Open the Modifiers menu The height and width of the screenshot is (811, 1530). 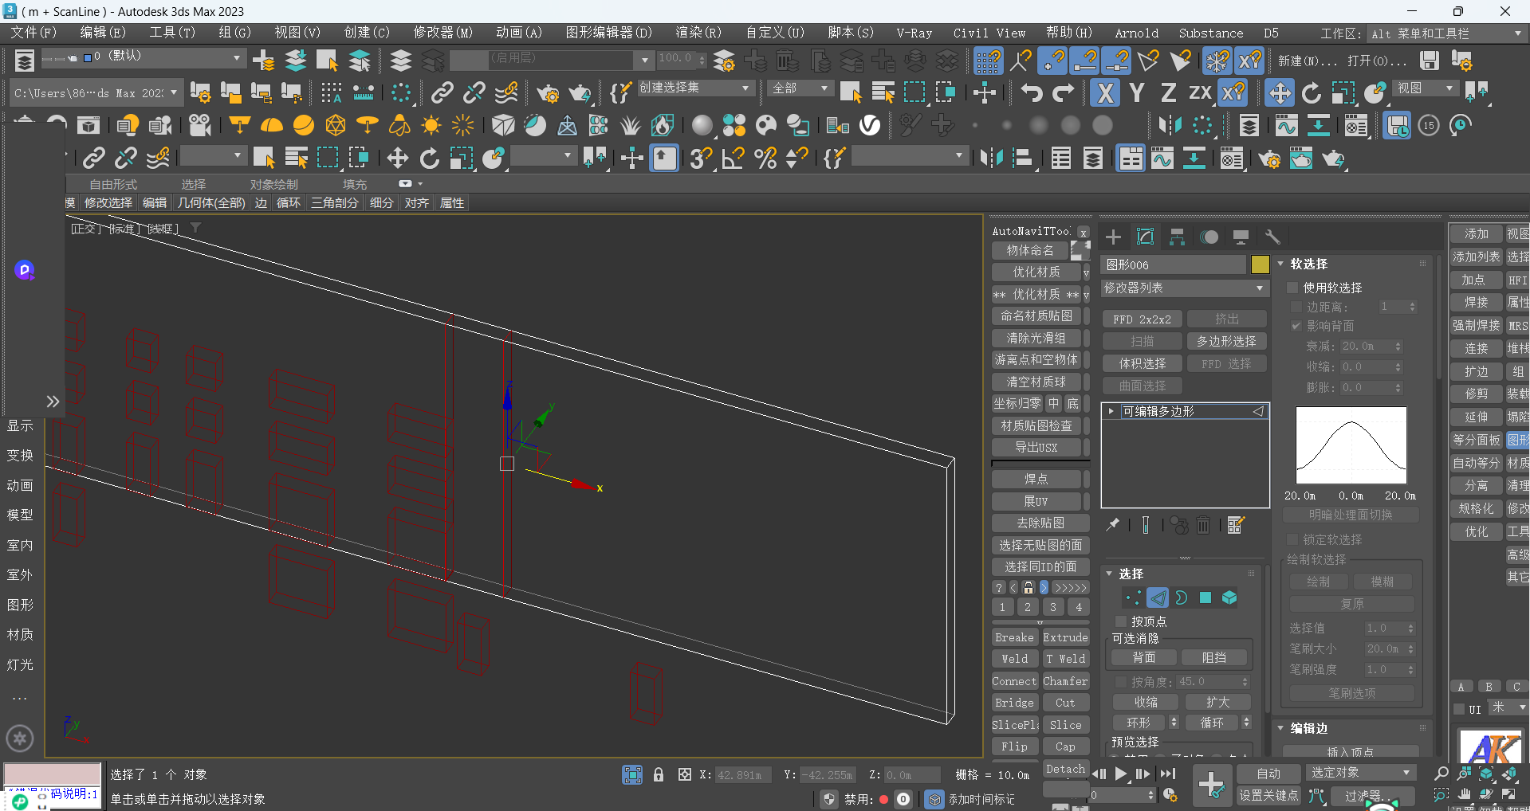442,33
